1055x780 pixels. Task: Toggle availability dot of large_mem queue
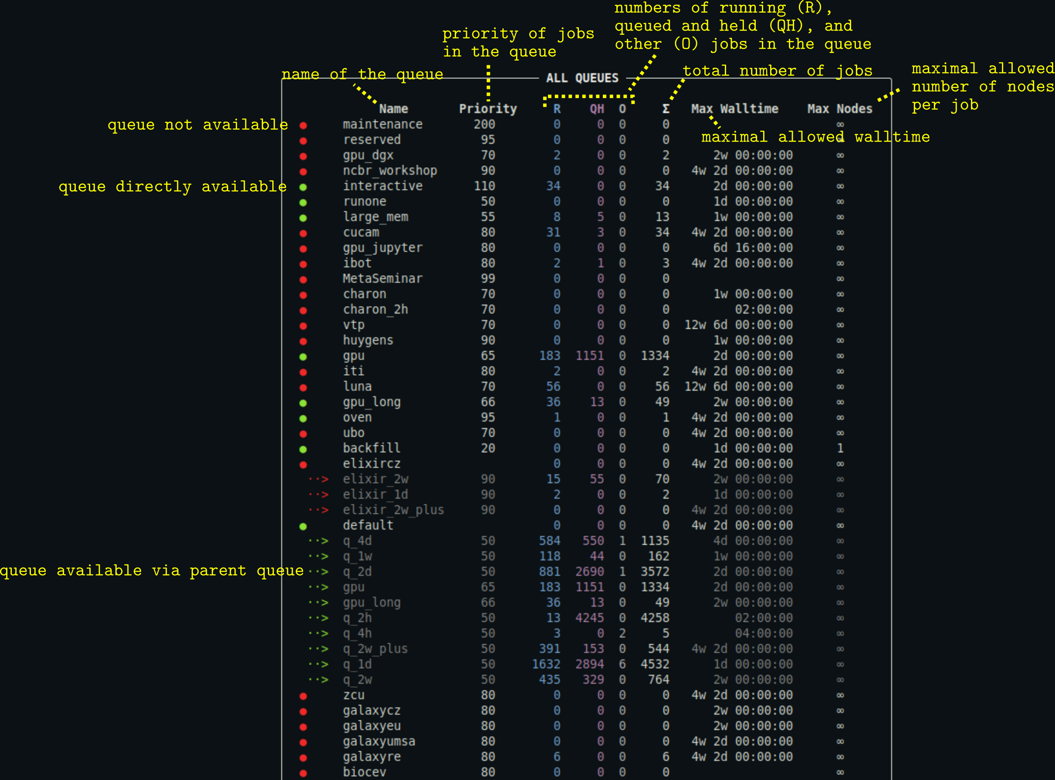(303, 217)
